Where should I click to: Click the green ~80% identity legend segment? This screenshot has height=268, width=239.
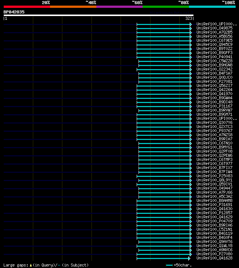[x=166, y=7]
